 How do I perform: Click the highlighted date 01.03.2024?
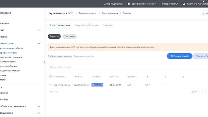[x=97, y=85]
